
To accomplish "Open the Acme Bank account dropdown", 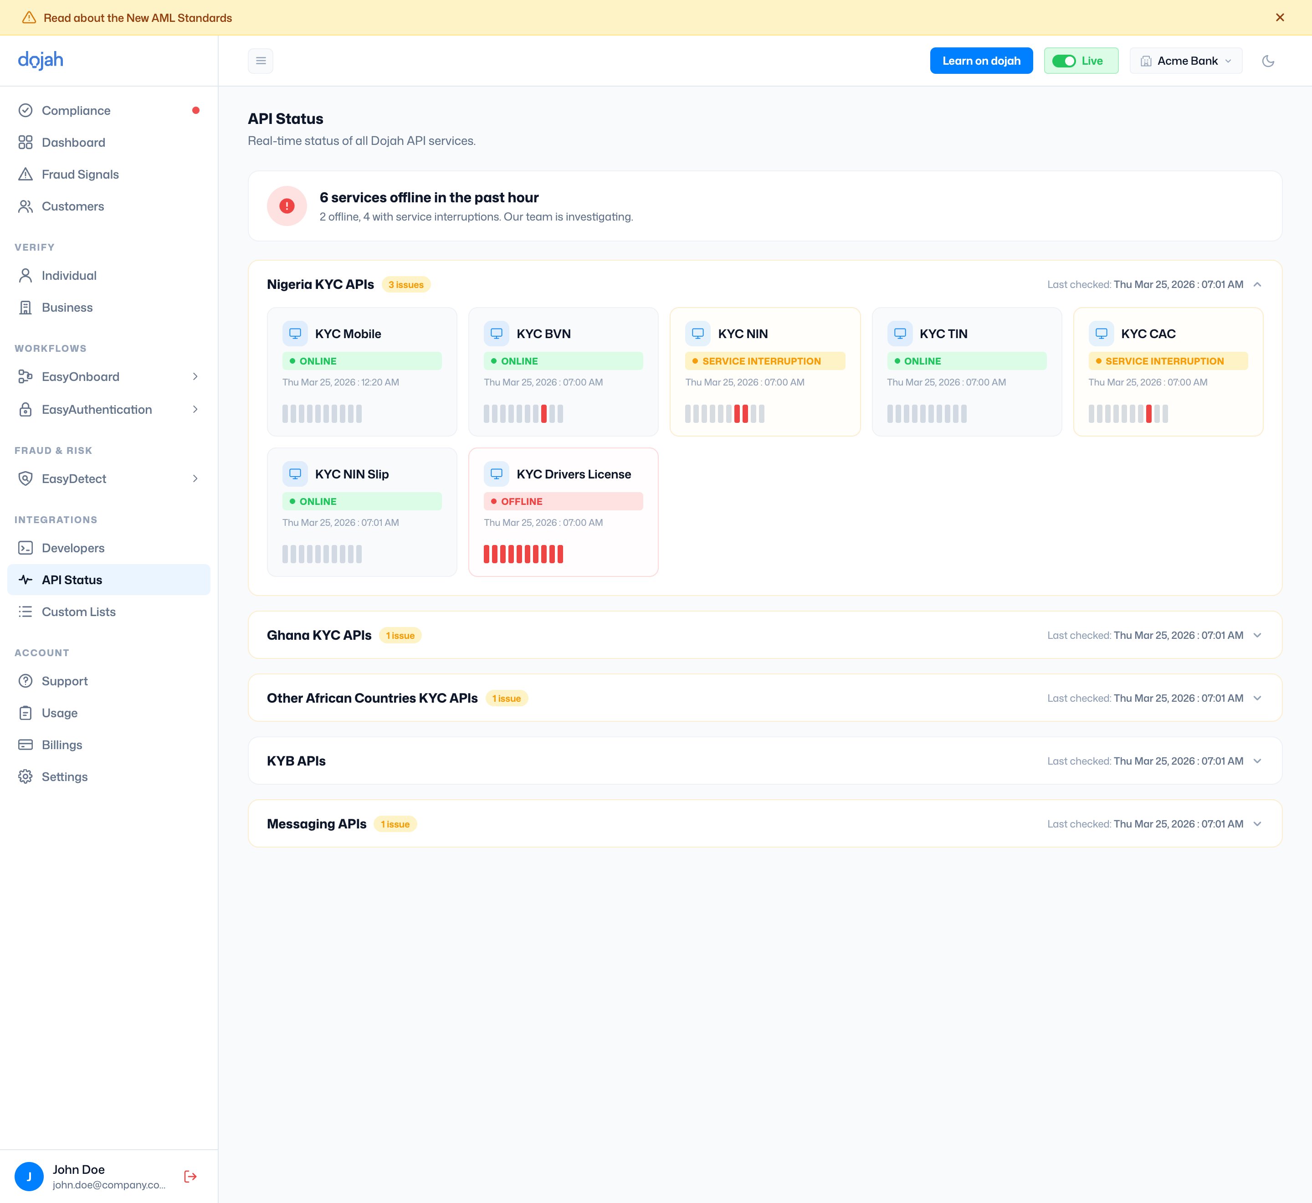I will click(x=1186, y=61).
